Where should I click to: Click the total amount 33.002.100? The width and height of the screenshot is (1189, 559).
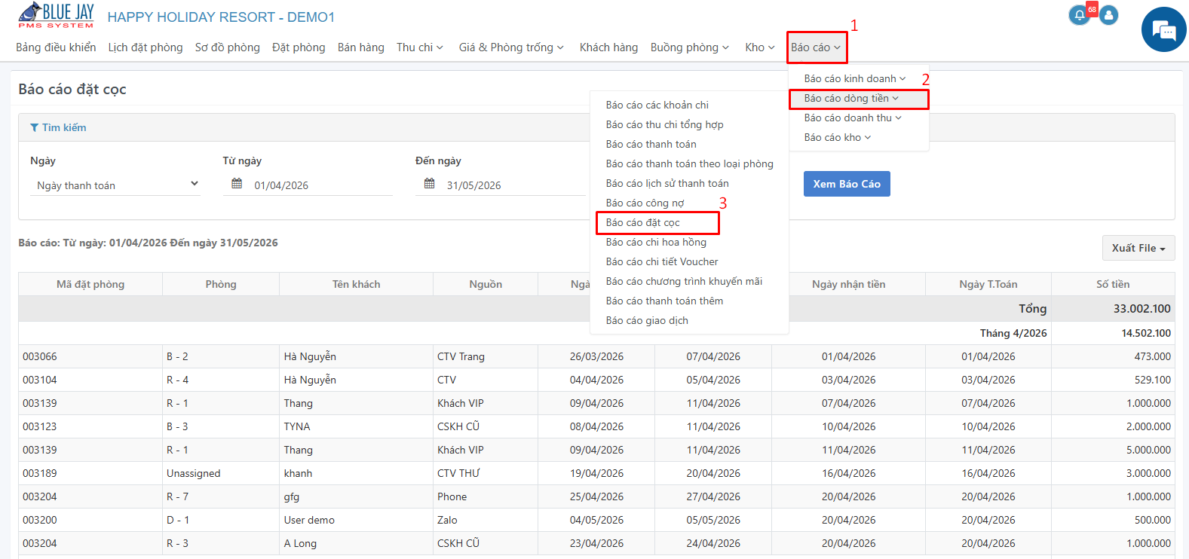point(1142,309)
